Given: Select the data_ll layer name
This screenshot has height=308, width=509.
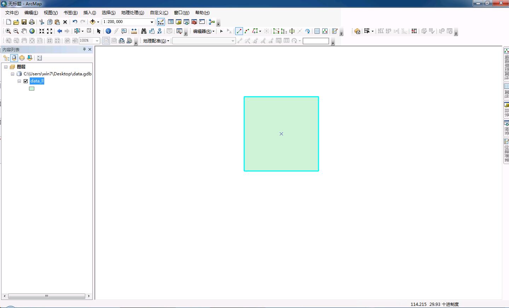Looking at the screenshot, I should (37, 81).
